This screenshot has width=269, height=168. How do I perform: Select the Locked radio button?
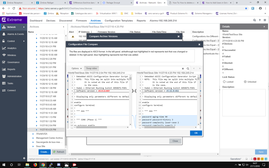(224, 82)
